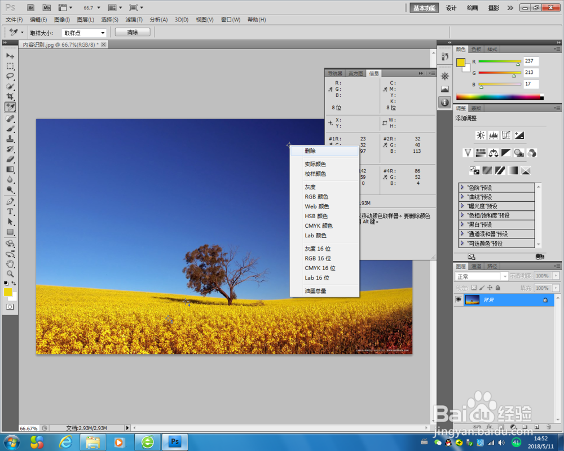
Task: Toggle lock transparent pixels
Action: point(474,288)
